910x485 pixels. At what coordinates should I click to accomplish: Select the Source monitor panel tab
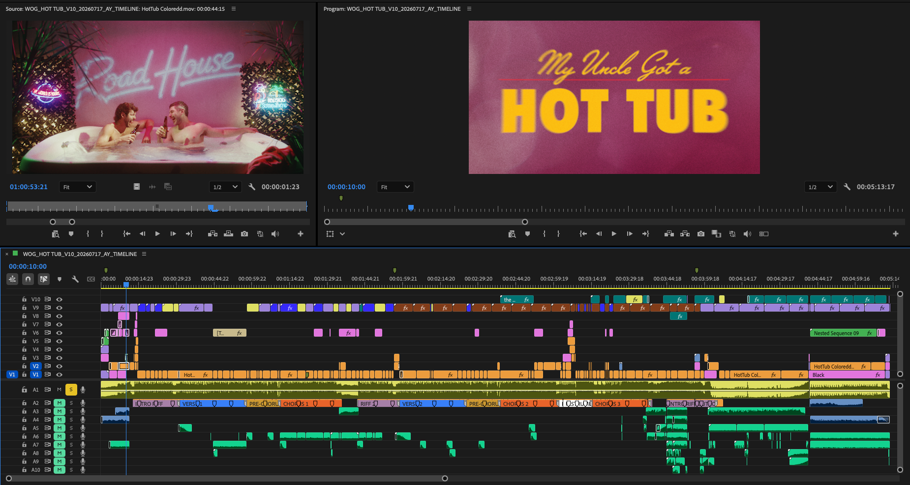[115, 9]
